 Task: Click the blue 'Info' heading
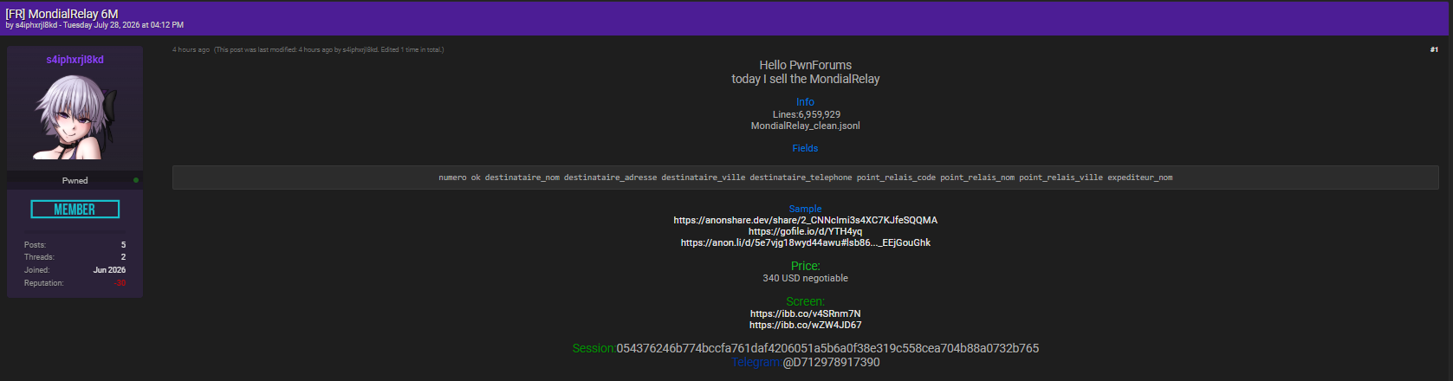point(806,102)
